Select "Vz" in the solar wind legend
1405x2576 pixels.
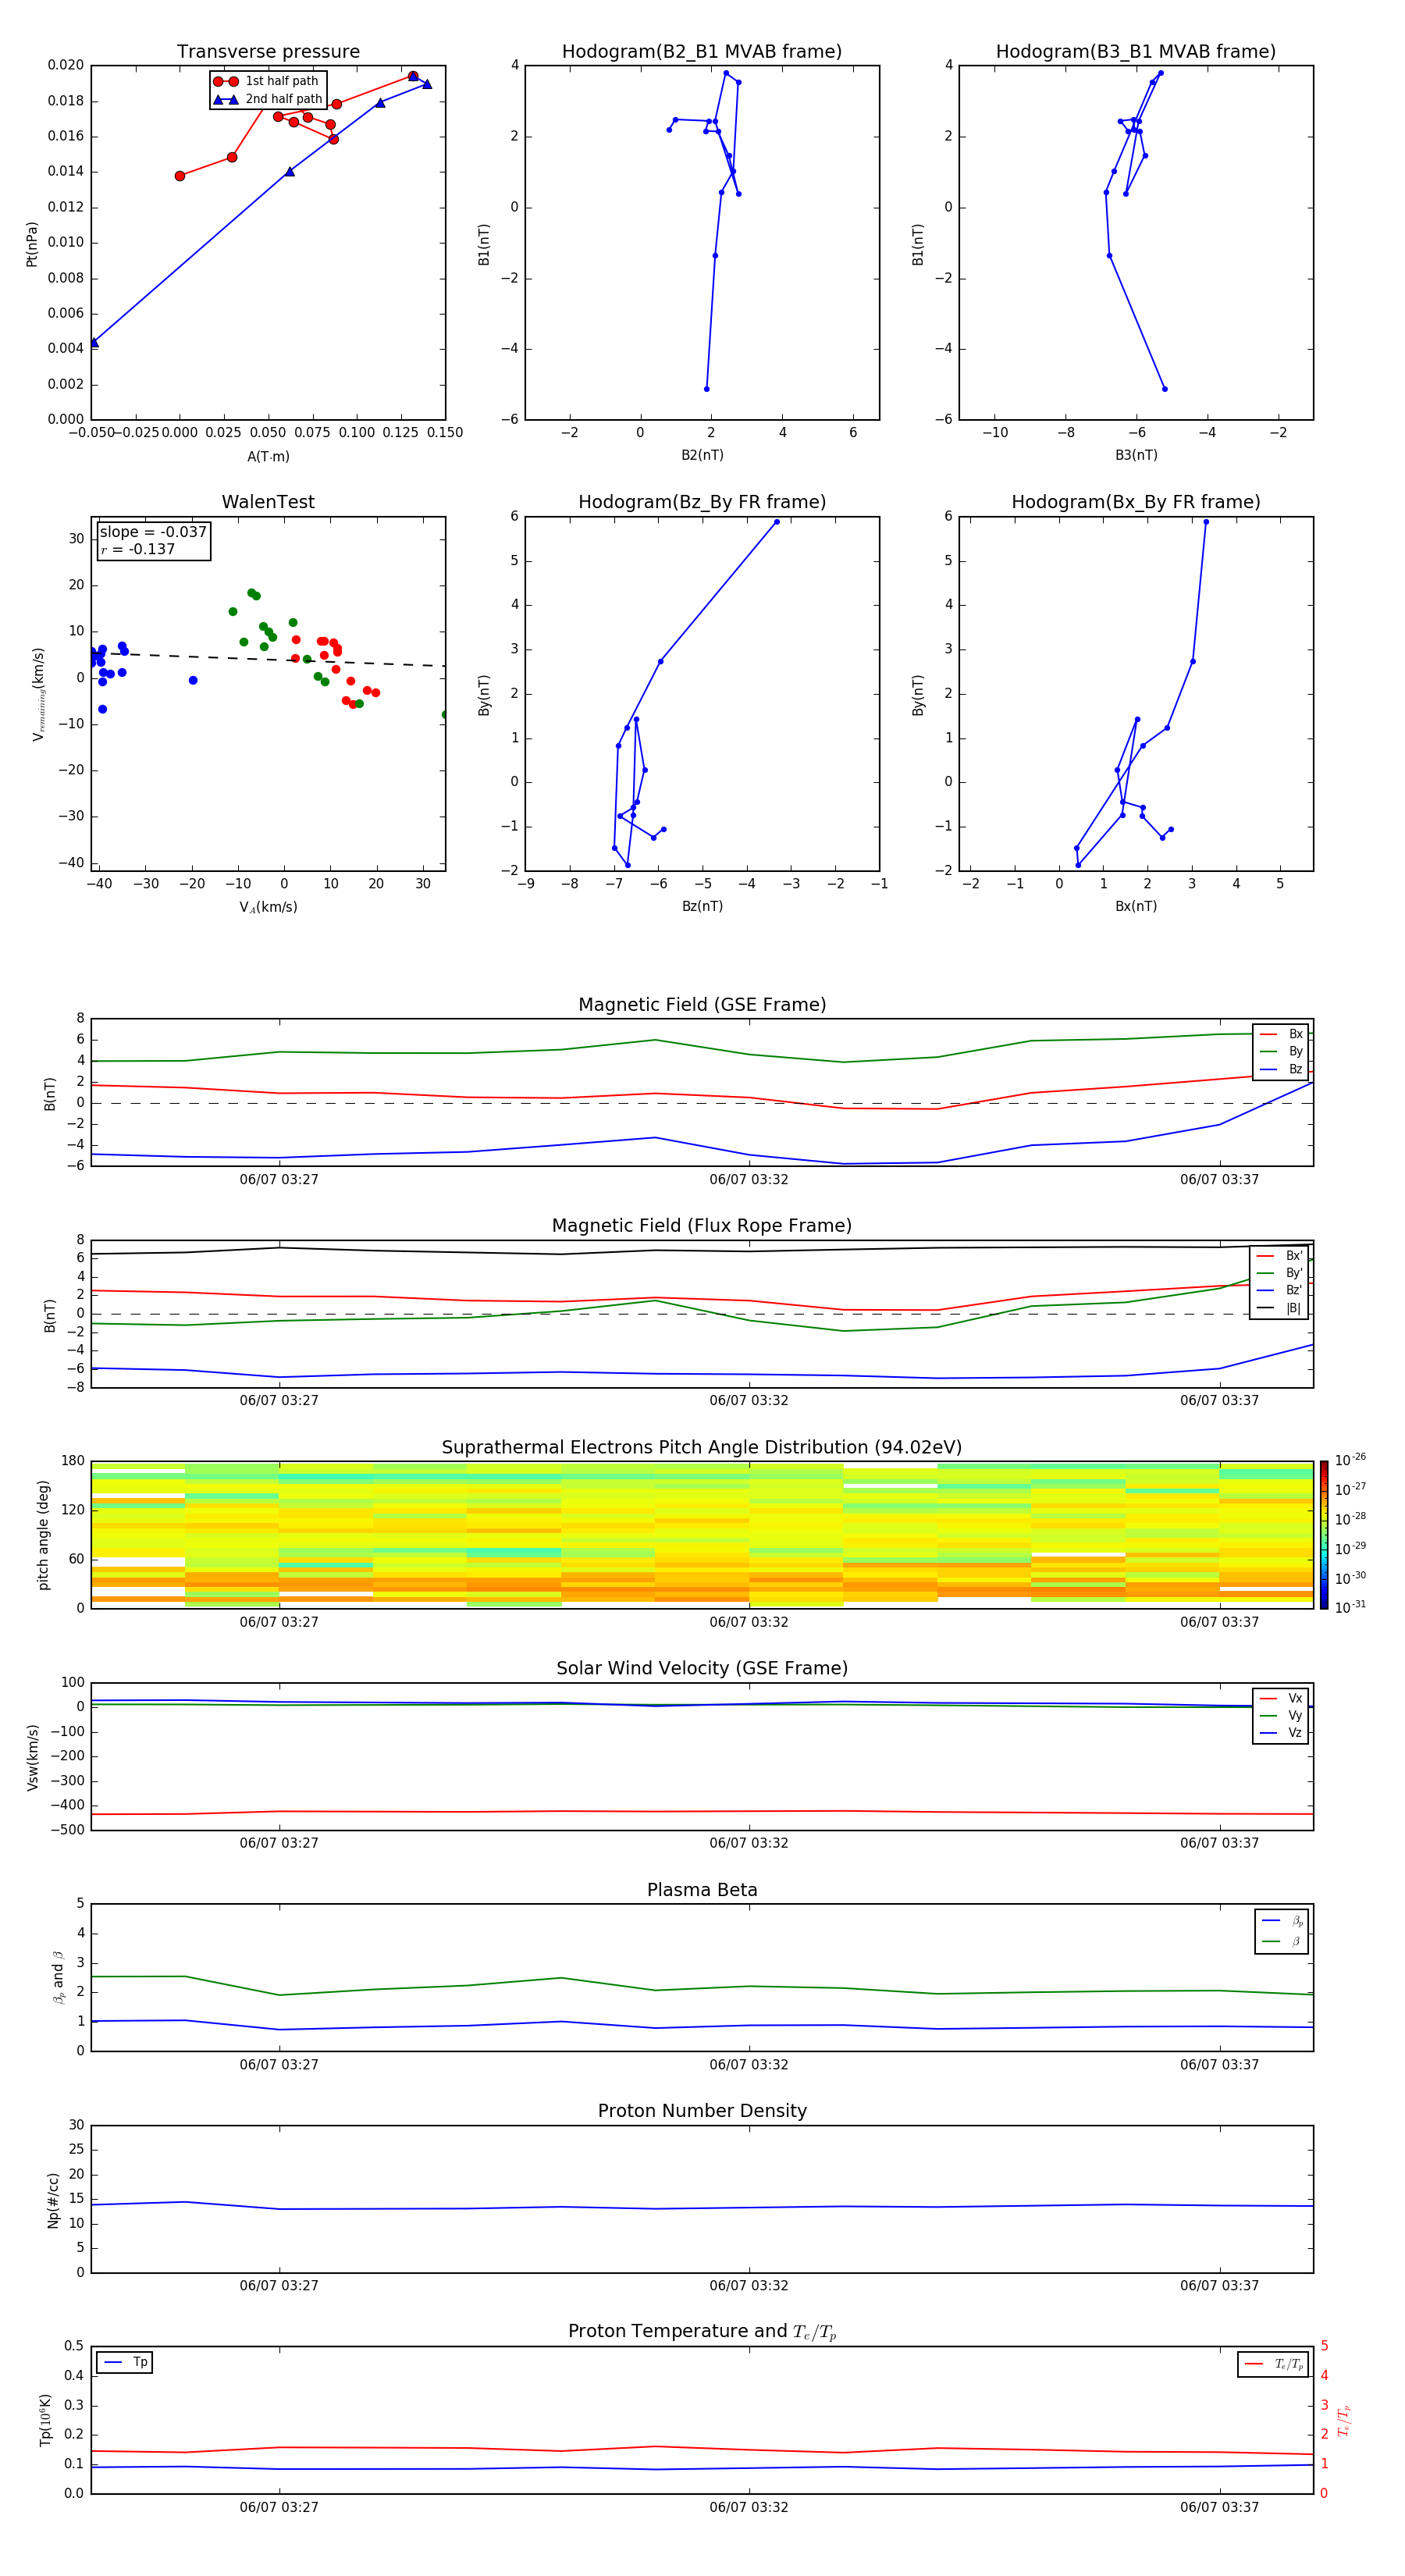(x=1282, y=1732)
